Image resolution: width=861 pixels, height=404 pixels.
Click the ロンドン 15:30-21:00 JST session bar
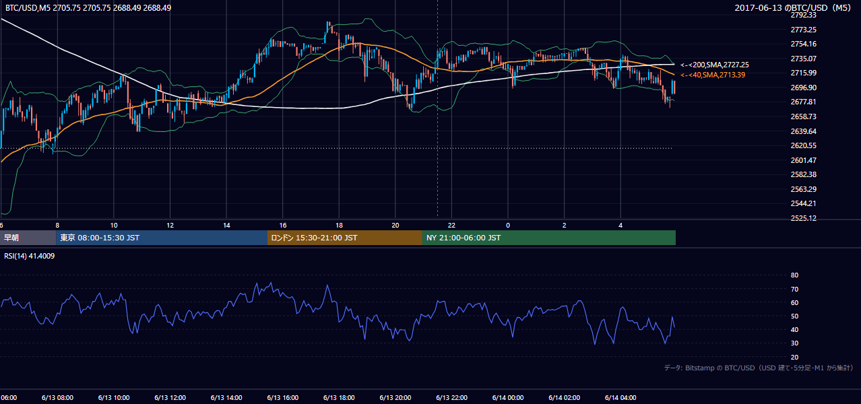(345, 238)
